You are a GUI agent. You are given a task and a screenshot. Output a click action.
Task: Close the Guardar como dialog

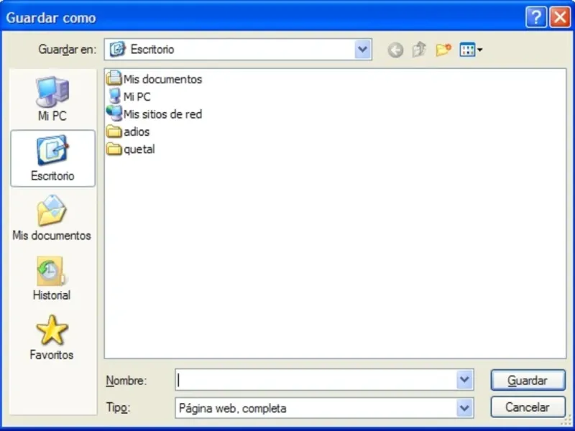pos(560,17)
